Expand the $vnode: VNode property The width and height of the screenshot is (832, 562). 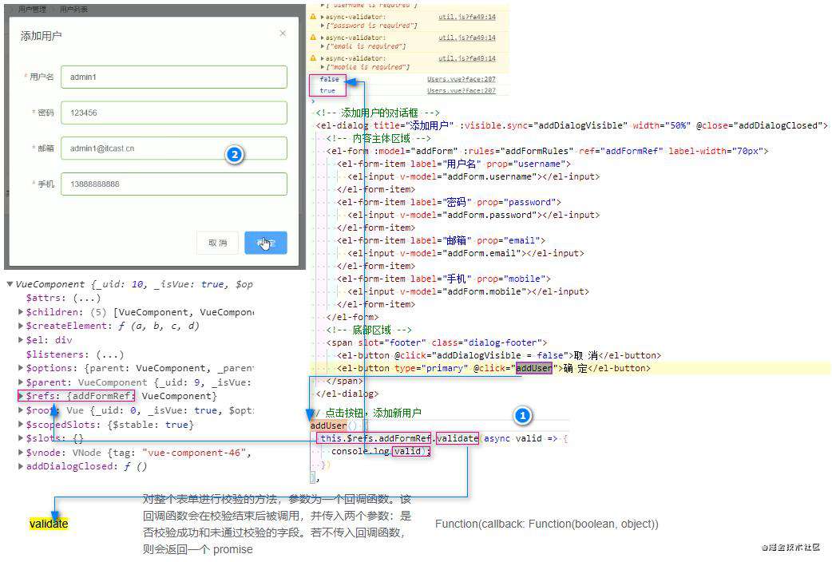21,453
